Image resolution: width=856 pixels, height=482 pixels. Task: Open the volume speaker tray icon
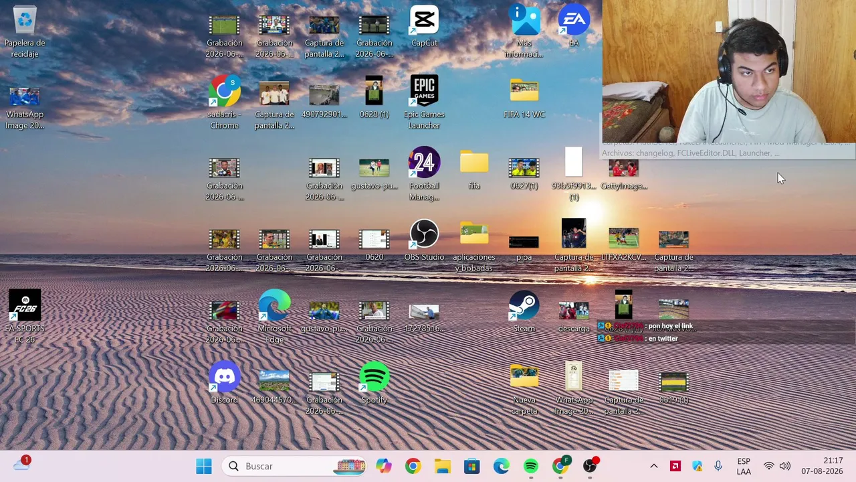(785, 466)
